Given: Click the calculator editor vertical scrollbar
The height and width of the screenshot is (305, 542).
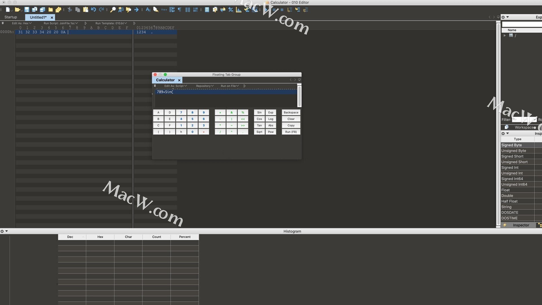Looking at the screenshot, I should coord(300,96).
